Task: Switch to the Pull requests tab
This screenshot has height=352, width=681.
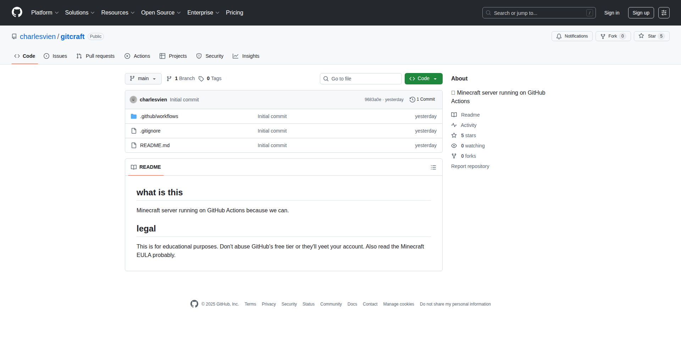Action: click(95, 56)
